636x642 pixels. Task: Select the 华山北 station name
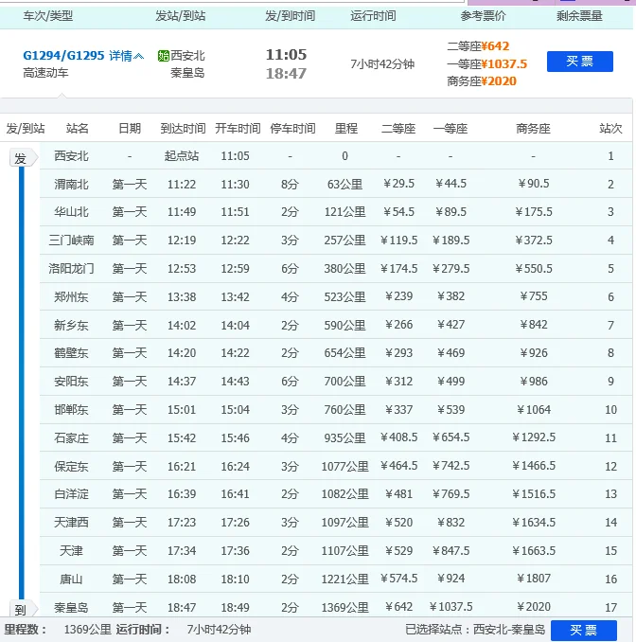coord(71,212)
